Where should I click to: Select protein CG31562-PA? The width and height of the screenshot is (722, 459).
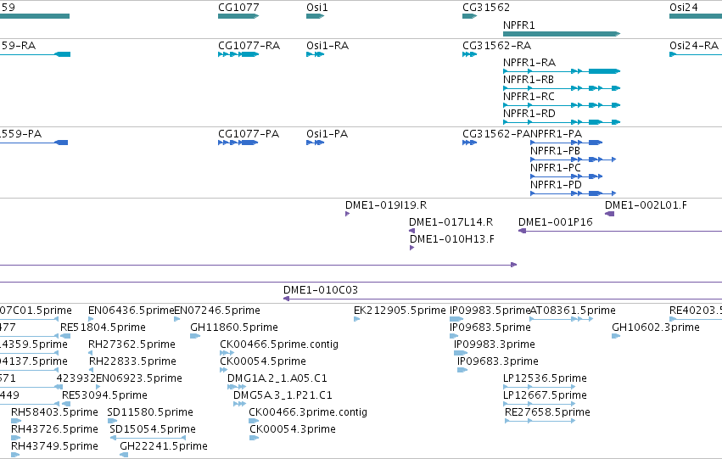(x=470, y=143)
